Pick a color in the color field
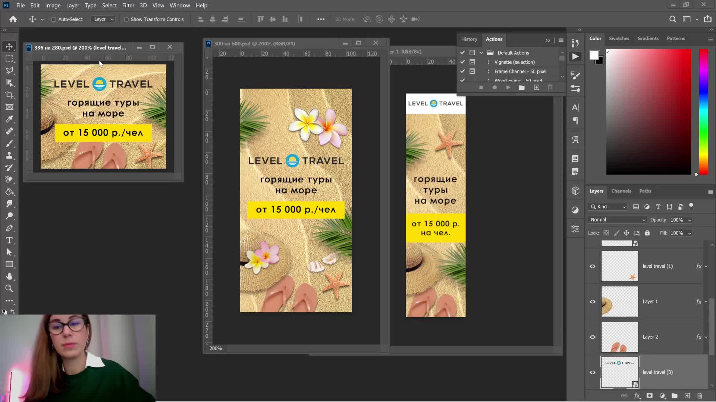This screenshot has width=716, height=402. (x=649, y=112)
